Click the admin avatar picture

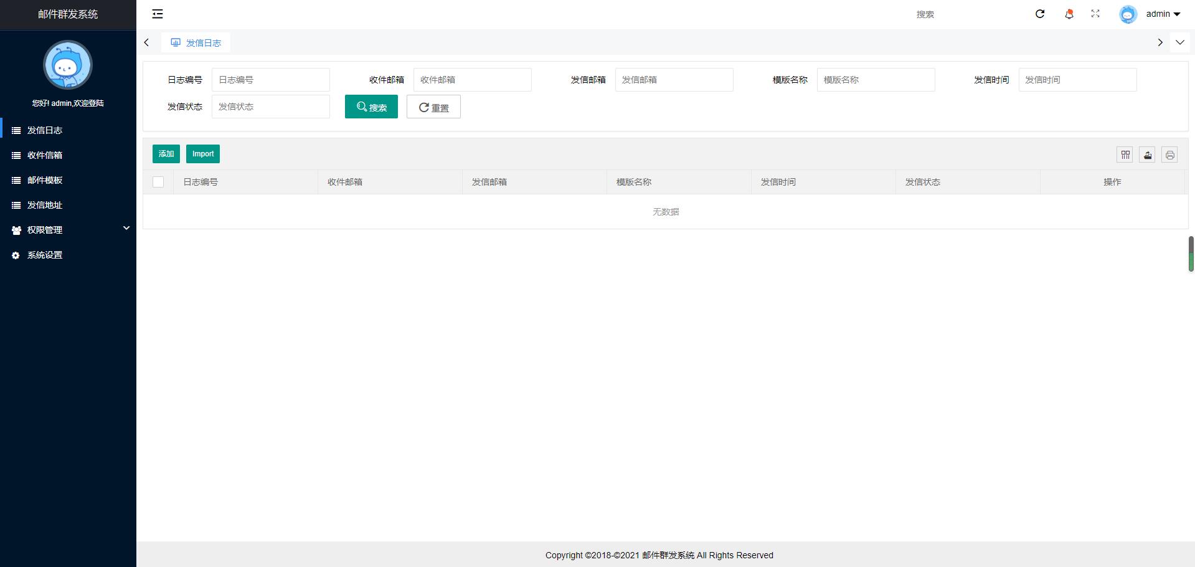(x=1128, y=14)
